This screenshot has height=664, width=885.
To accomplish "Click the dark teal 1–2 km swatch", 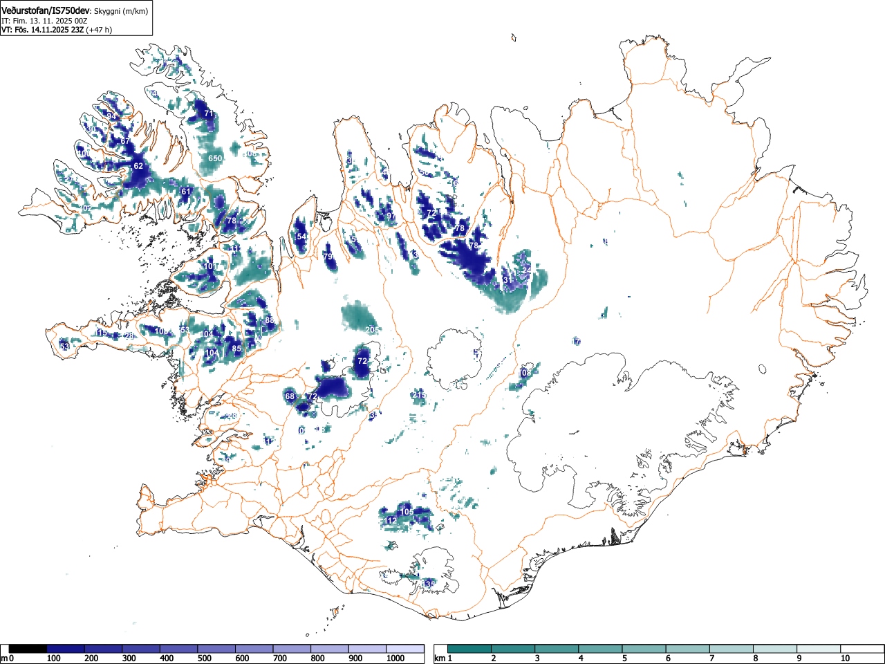I will click(x=470, y=649).
